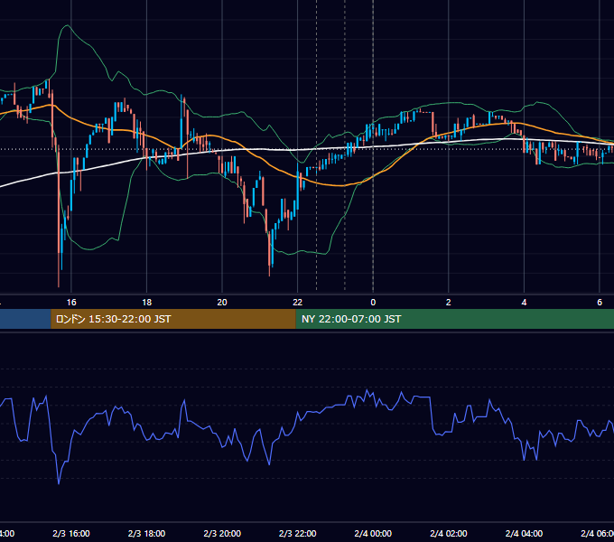Viewport: 614px width, 542px height.
Task: Select the NY 22:00-07:00 JST session bar
Action: pos(454,319)
